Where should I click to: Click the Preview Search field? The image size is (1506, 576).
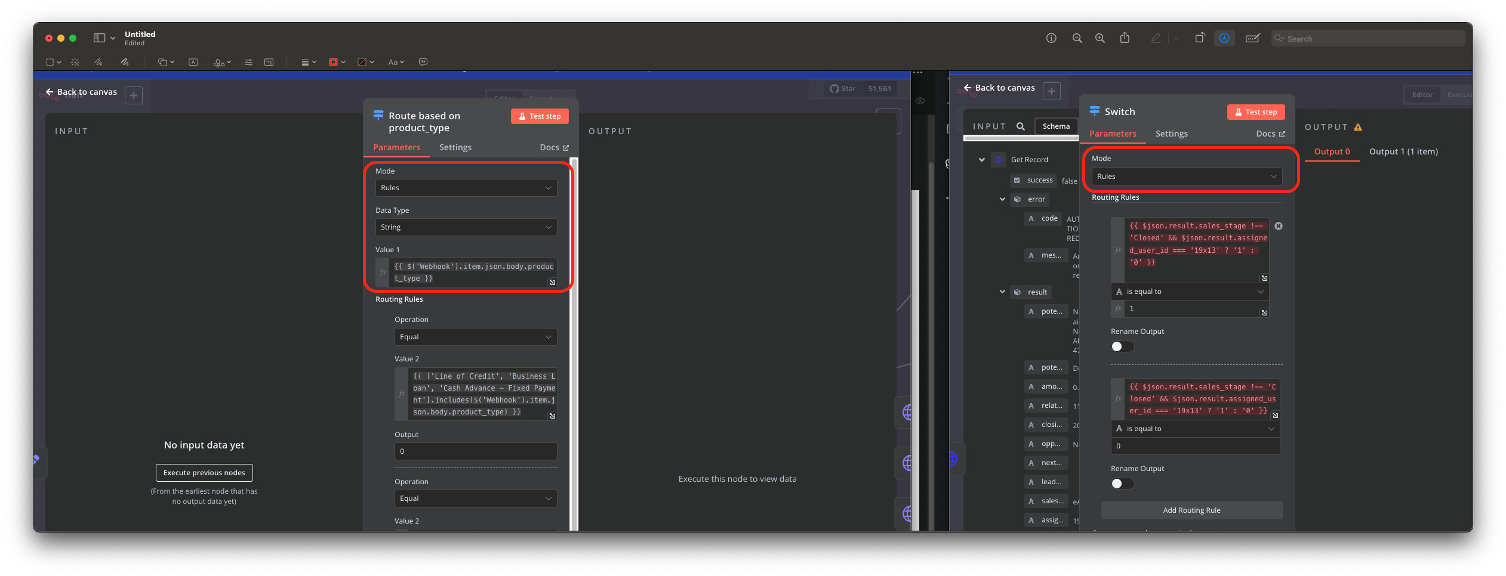1368,38
